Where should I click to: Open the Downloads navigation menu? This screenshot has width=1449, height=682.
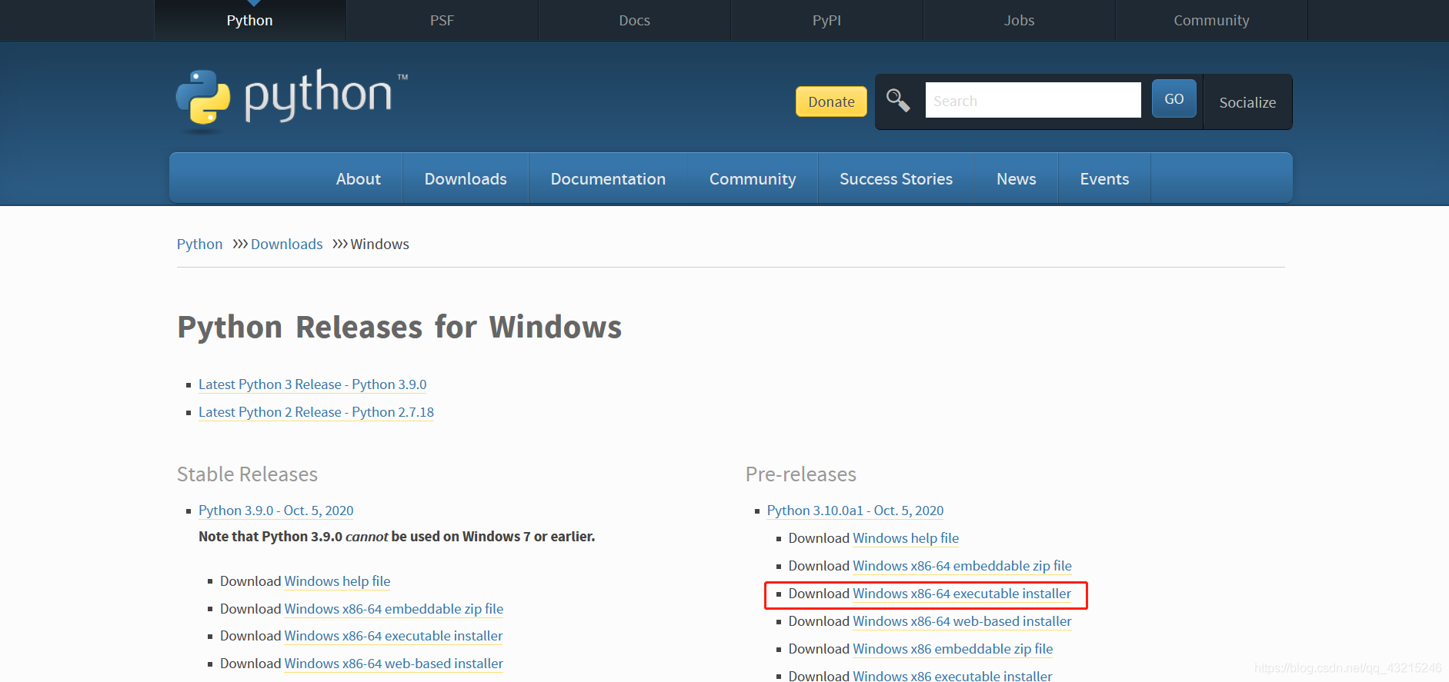pyautogui.click(x=466, y=178)
